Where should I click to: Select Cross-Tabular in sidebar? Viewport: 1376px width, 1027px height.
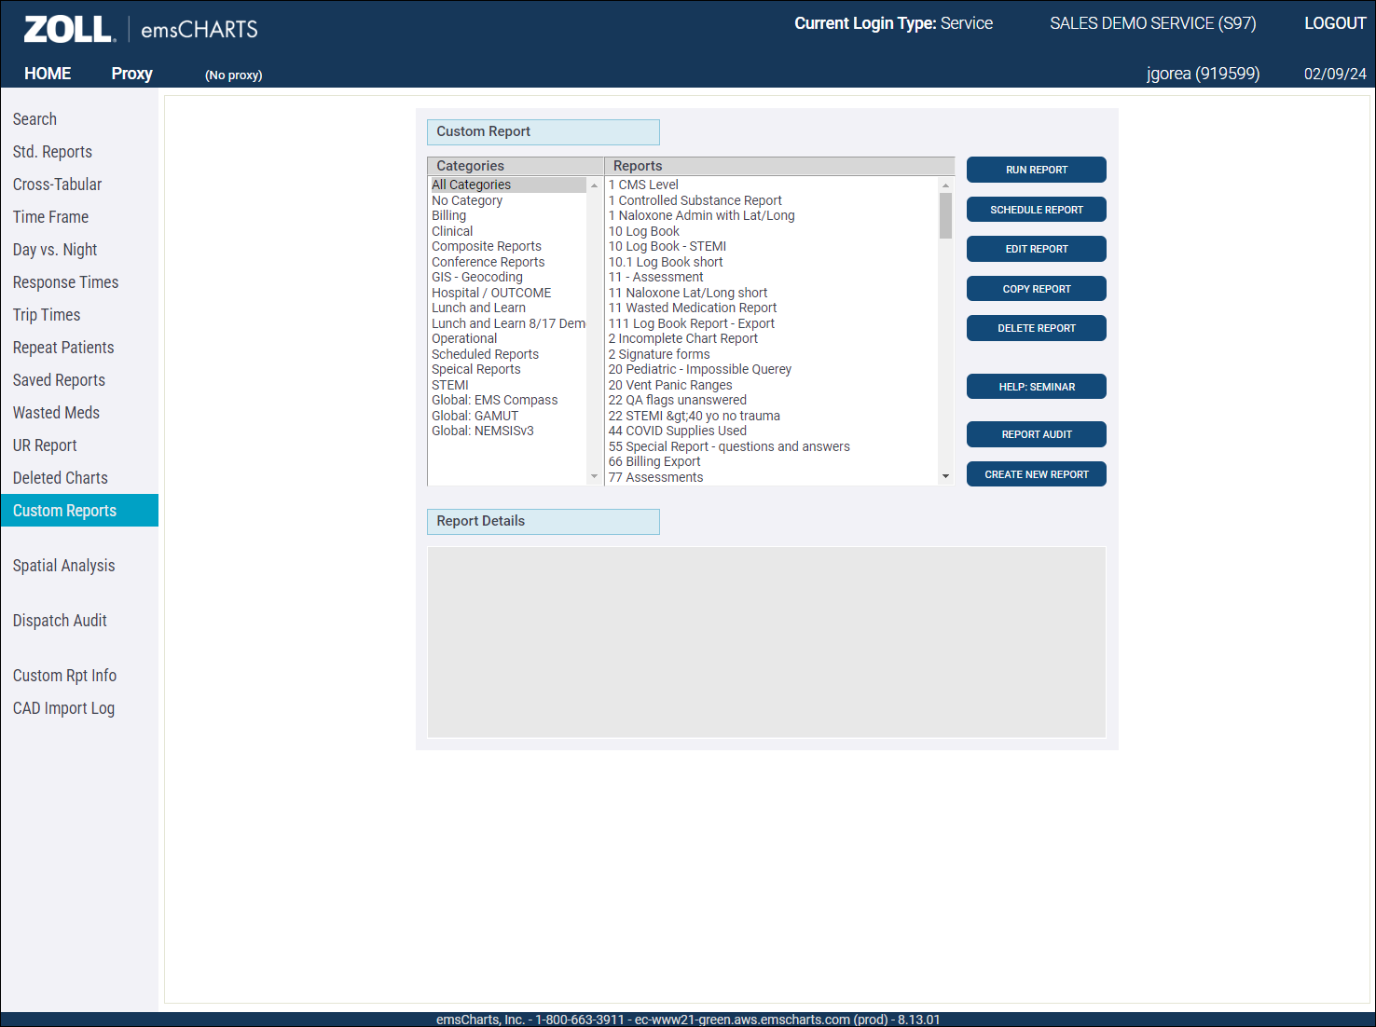coord(57,185)
